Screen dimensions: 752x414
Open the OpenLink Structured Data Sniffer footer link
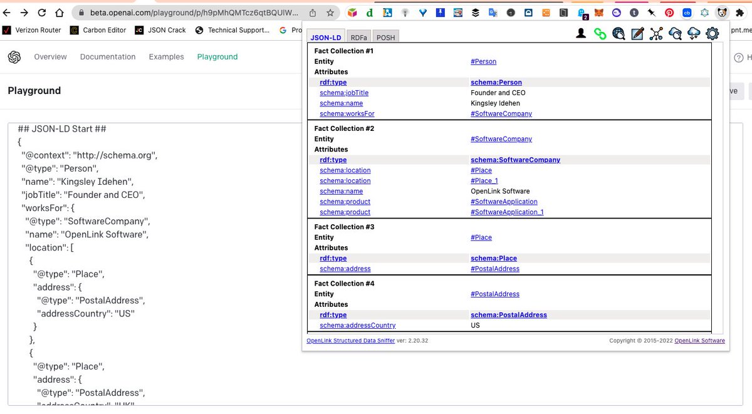[x=350, y=341]
